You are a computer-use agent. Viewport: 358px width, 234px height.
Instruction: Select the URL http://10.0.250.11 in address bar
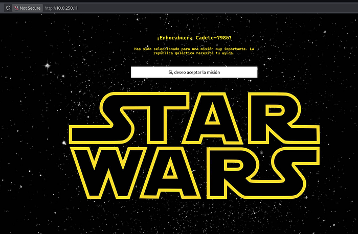(61, 8)
